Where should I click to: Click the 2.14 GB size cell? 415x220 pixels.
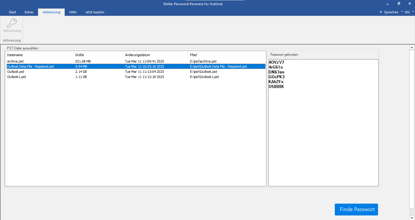point(81,72)
